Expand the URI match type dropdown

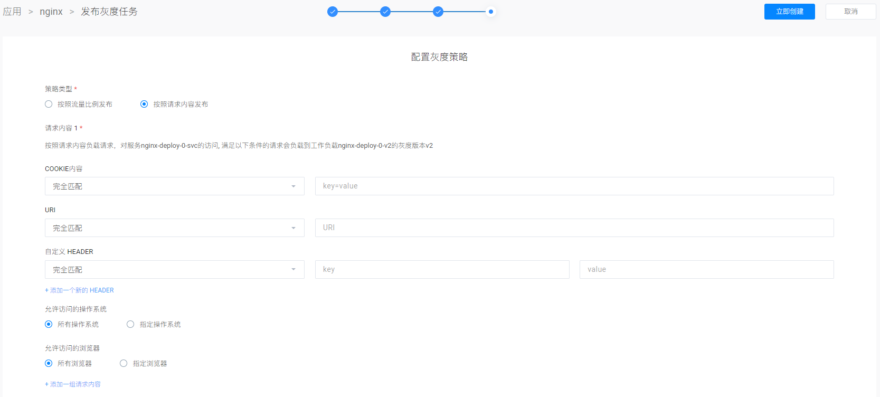[x=174, y=228]
